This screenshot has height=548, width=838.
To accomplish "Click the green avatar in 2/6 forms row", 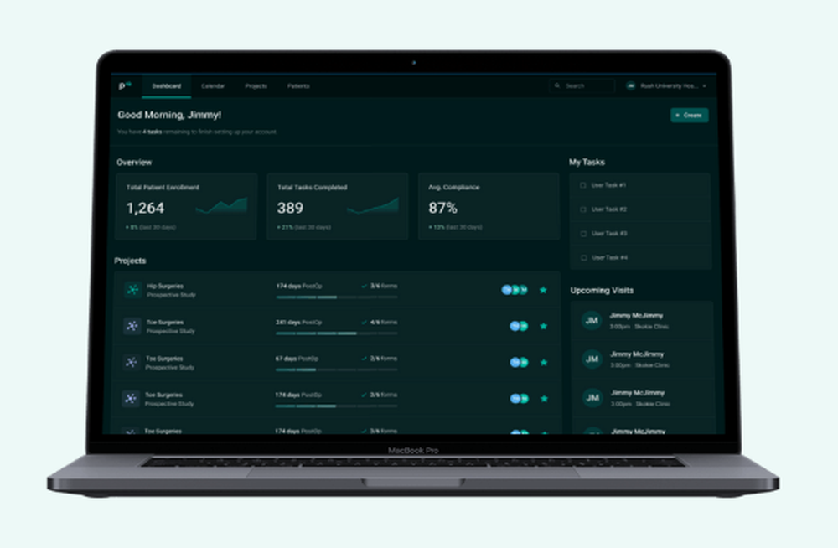I will (525, 363).
